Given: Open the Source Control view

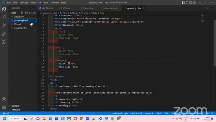Looking at the screenshot, I should coord(4,25).
